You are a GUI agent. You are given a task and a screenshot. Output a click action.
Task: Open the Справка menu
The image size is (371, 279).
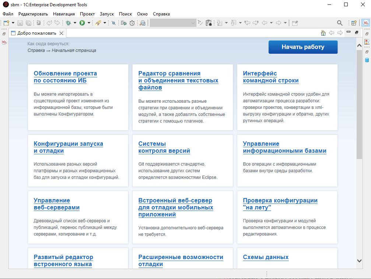pos(161,14)
